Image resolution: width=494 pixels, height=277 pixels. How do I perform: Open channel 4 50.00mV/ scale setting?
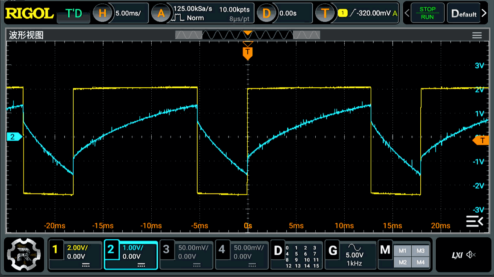point(249,248)
